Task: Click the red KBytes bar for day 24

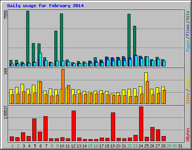Action: pyautogui.click(x=141, y=124)
